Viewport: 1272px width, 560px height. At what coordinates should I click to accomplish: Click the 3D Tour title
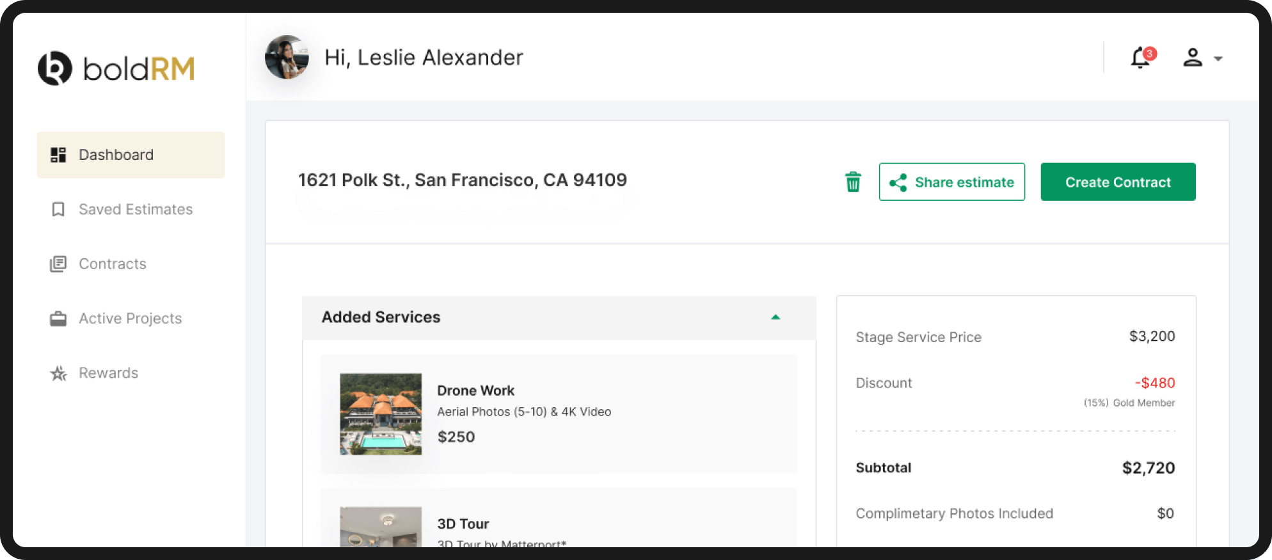point(463,524)
